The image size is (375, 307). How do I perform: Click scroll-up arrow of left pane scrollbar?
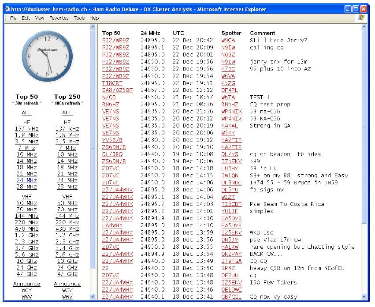click(x=93, y=27)
